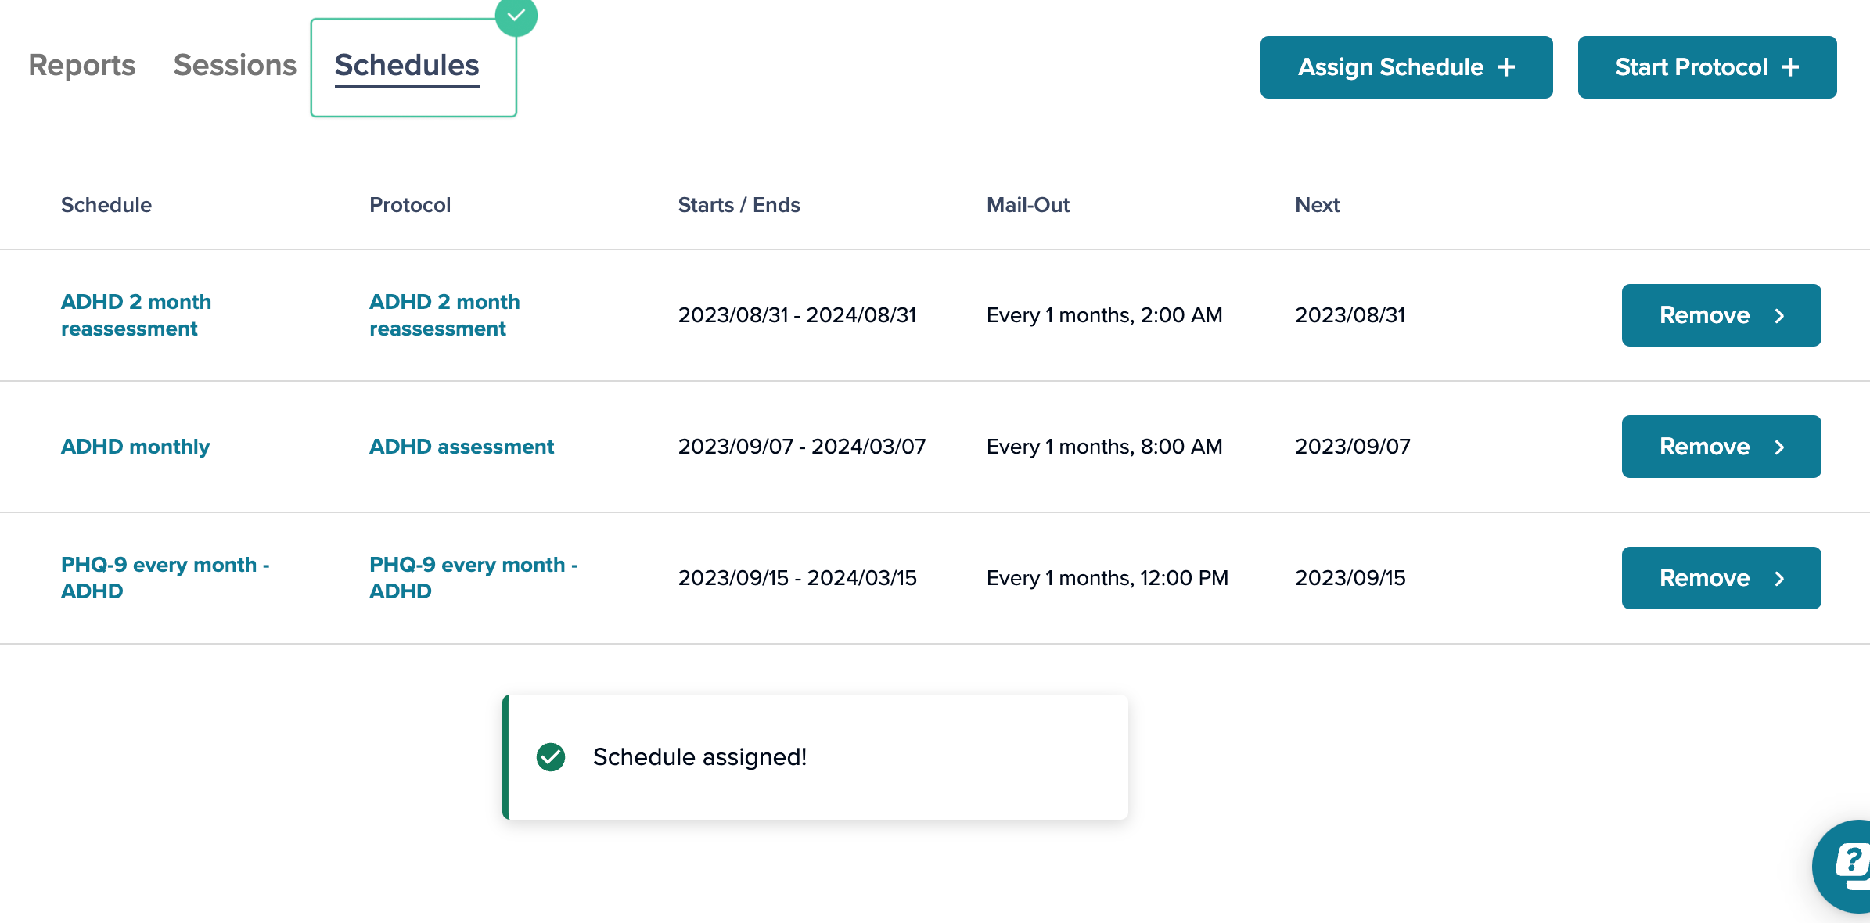Click the chevron arrow on ADHD monthly Remove button
Viewport: 1870px width, 923px height.
(1780, 447)
